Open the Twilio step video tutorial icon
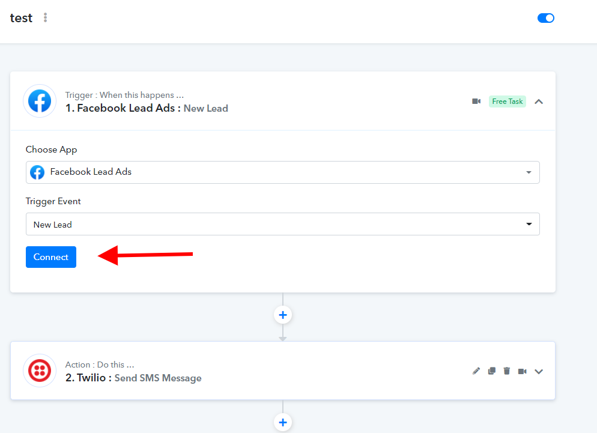597x433 pixels. click(522, 371)
